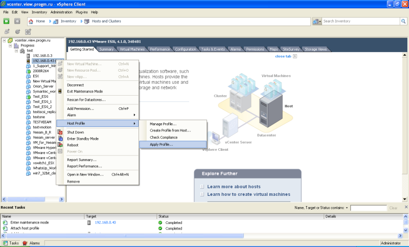Switch to the Summary tab

pyautogui.click(x=106, y=49)
